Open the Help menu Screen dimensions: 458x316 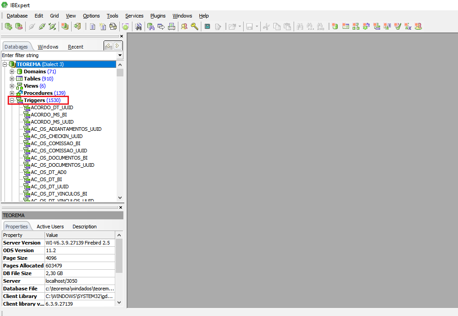(204, 16)
